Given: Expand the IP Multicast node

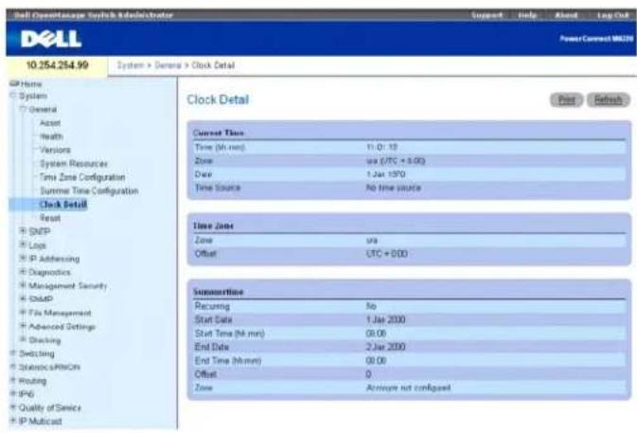Looking at the screenshot, I should [x=13, y=421].
